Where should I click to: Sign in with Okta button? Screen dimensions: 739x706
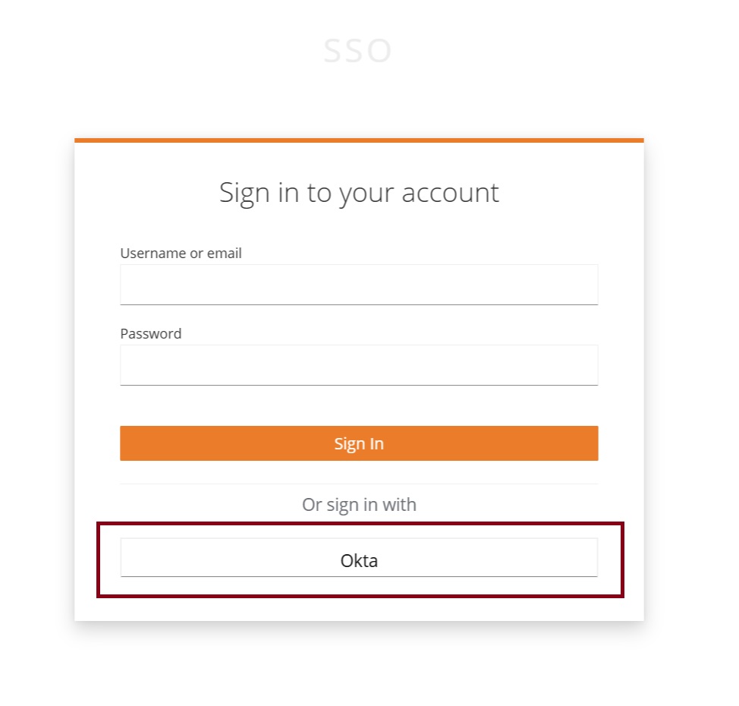(x=358, y=558)
